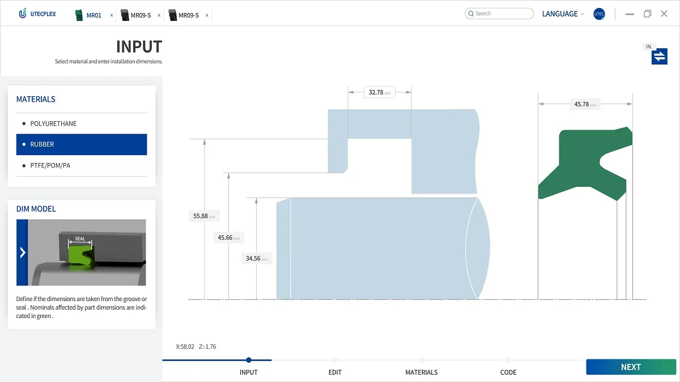Close the first MR09-S tab
Image resolution: width=680 pixels, height=382 pixels.
[159, 16]
